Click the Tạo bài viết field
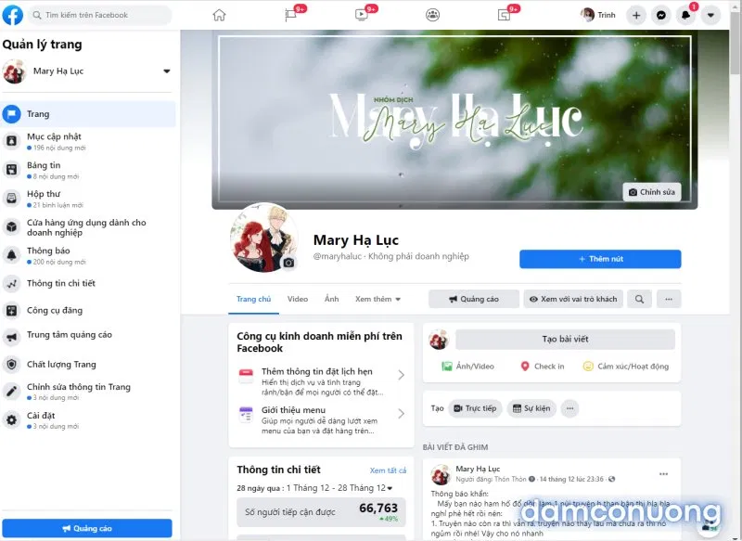Screen dimensions: 742x541 565,340
